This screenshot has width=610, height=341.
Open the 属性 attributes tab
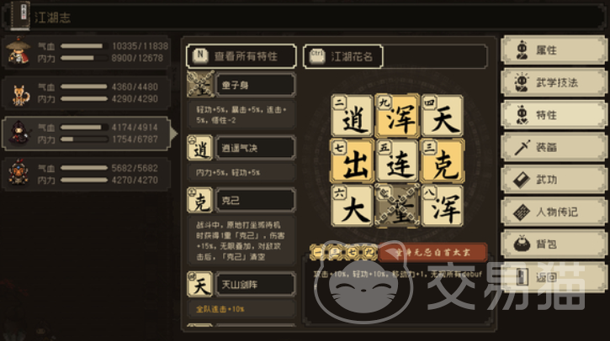554,50
